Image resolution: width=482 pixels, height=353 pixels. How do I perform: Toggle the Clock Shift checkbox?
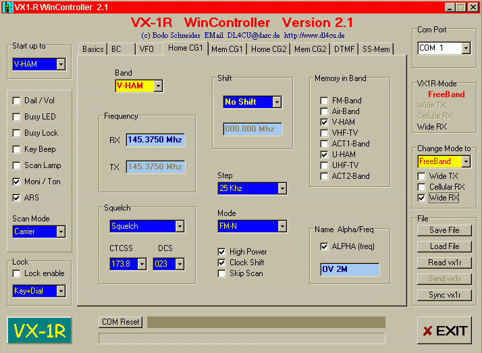[221, 263]
